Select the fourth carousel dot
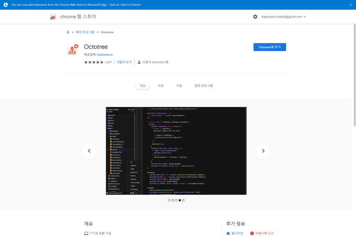356x237 pixels. 180,200
